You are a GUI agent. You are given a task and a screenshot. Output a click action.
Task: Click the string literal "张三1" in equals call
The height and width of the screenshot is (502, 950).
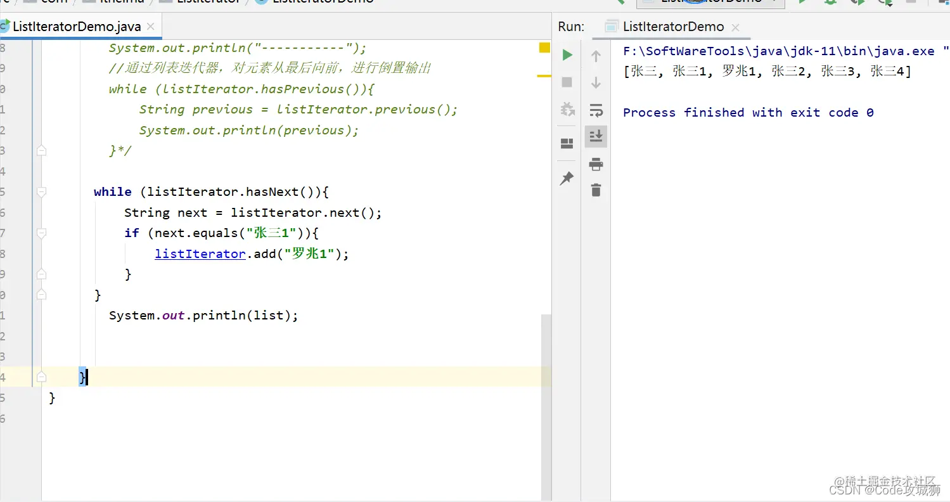click(x=271, y=233)
